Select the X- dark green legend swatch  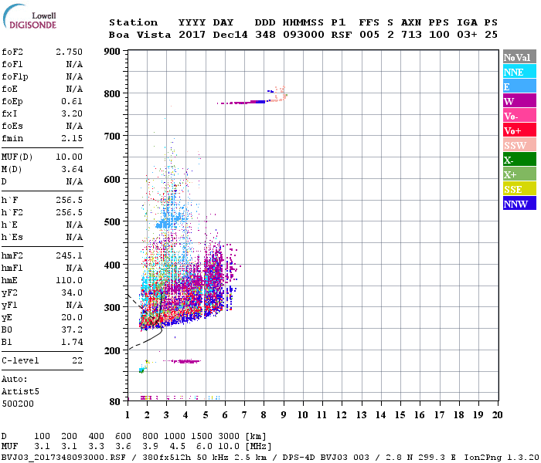pyautogui.click(x=519, y=160)
